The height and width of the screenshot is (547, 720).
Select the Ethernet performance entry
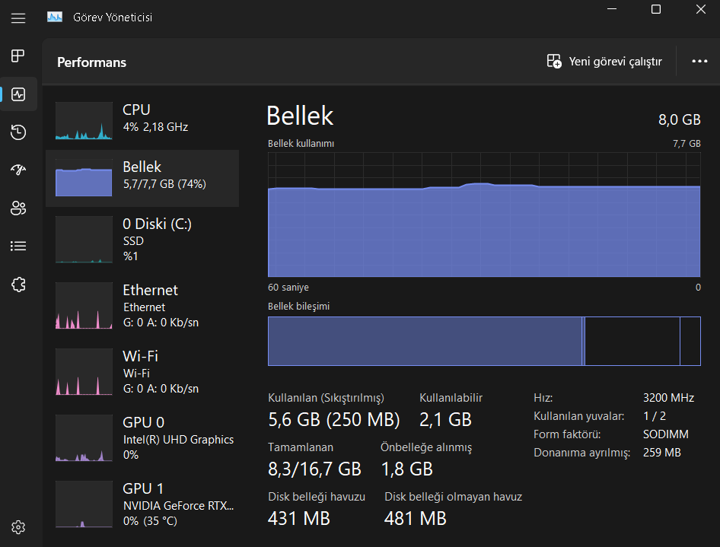pyautogui.click(x=142, y=306)
